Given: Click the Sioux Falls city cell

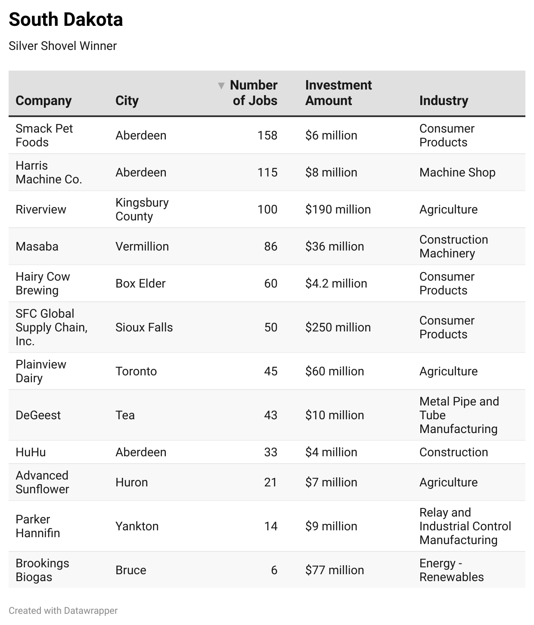Looking at the screenshot, I should coord(144,328).
